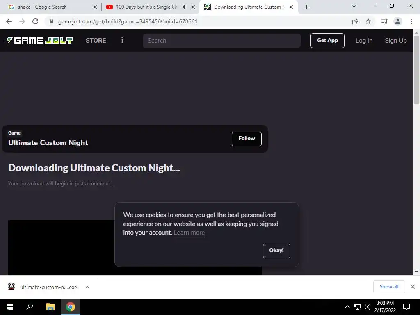Click the Game Jolt logo
420x315 pixels.
click(40, 41)
